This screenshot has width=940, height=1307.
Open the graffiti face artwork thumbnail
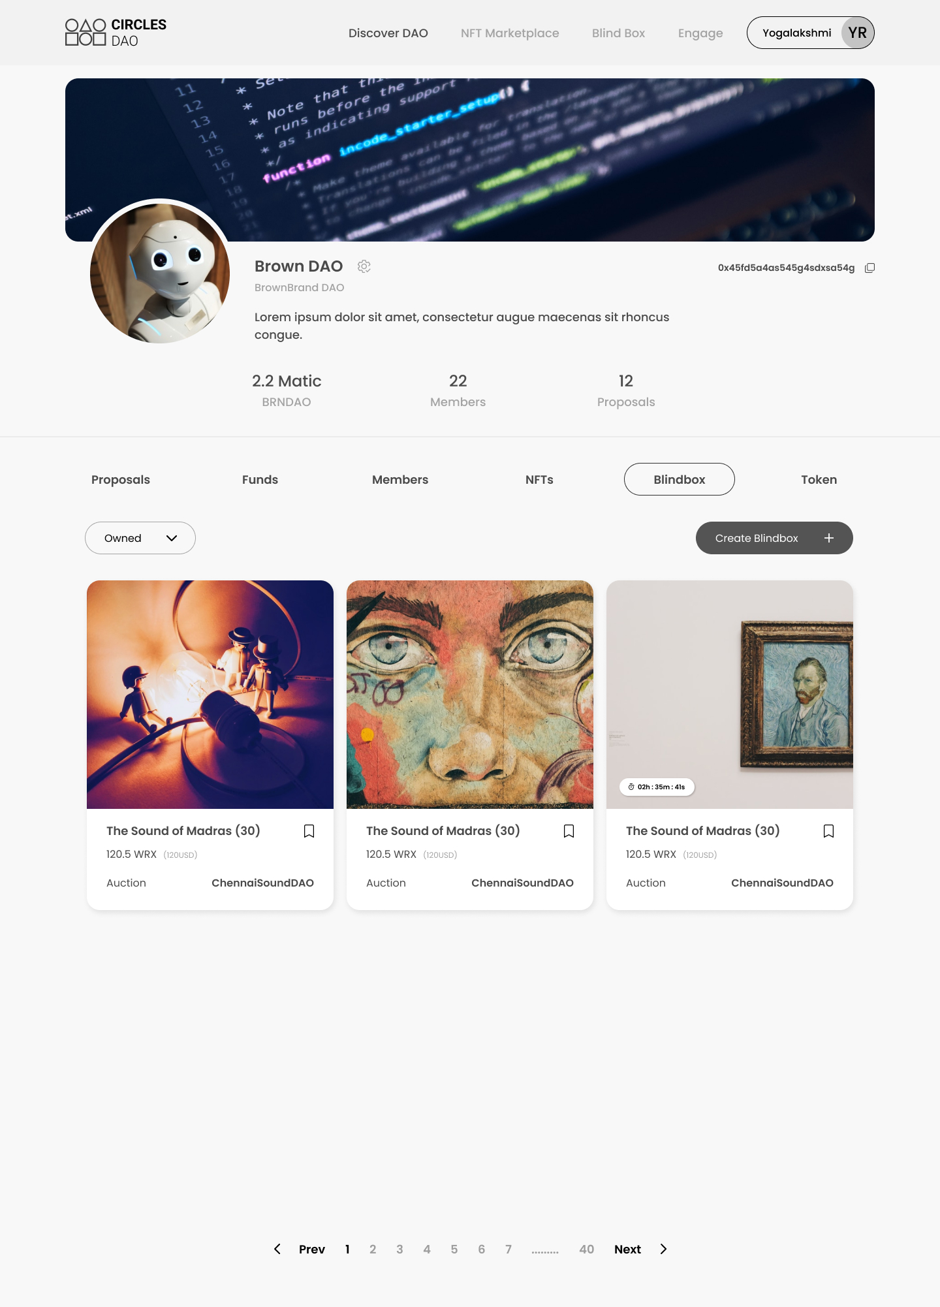(470, 695)
